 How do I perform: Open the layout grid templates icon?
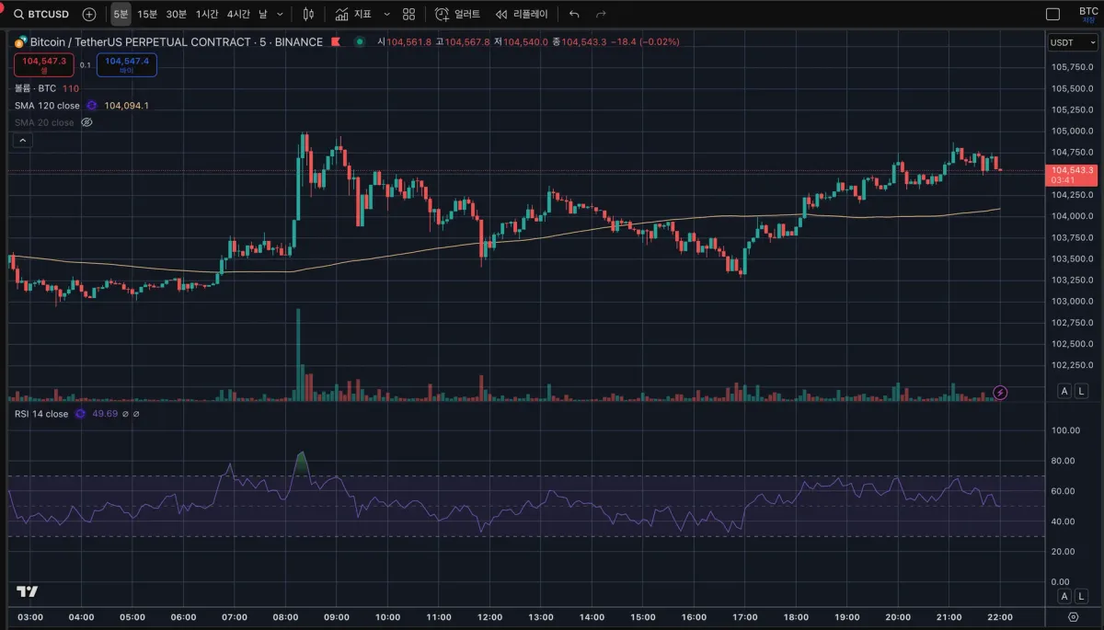click(x=408, y=14)
